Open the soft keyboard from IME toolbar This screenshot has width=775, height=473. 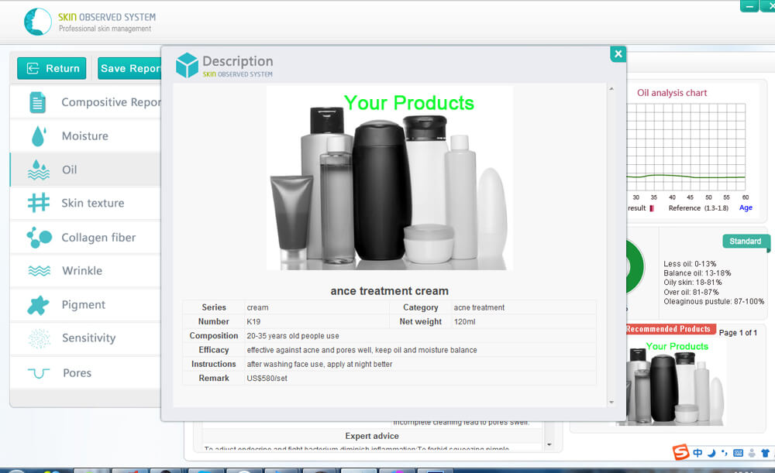coord(737,453)
